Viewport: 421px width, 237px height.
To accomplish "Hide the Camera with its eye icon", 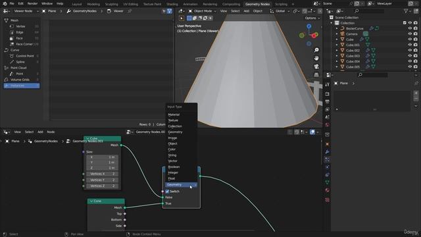I will 410,34.
